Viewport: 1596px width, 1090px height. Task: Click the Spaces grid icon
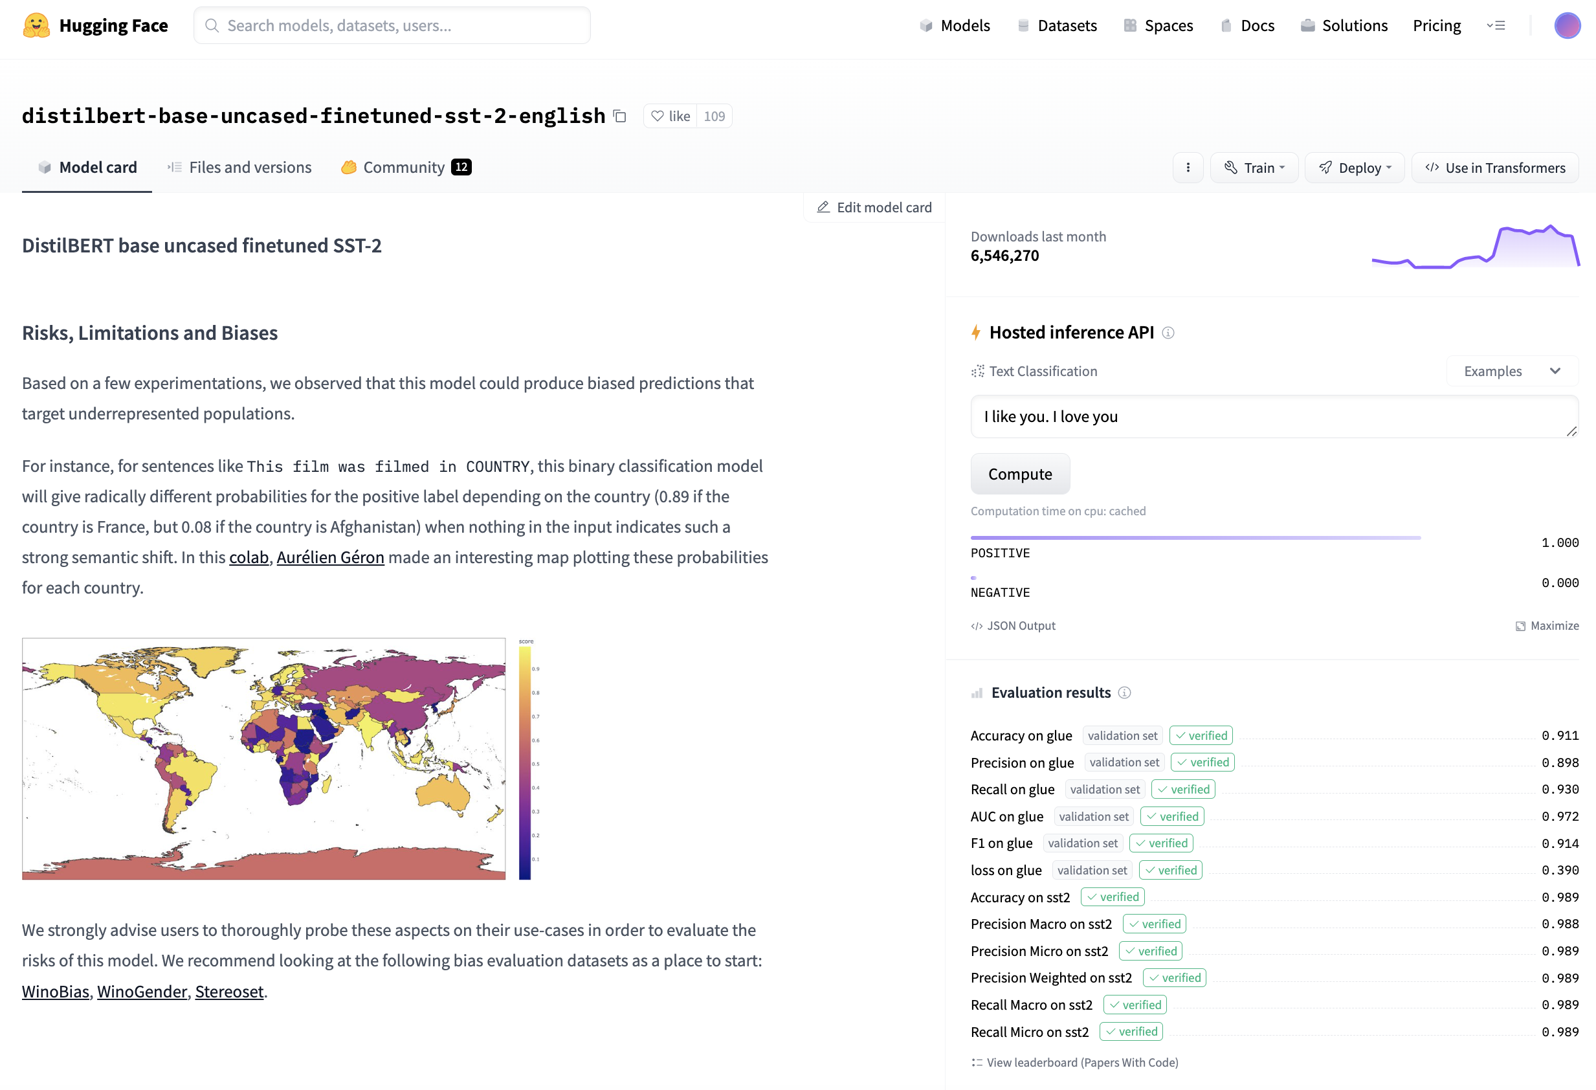click(1130, 25)
